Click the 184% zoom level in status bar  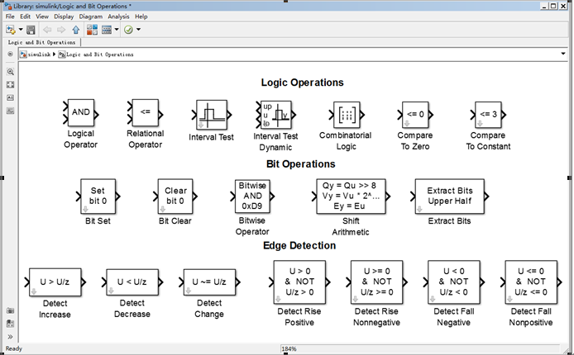[289, 349]
